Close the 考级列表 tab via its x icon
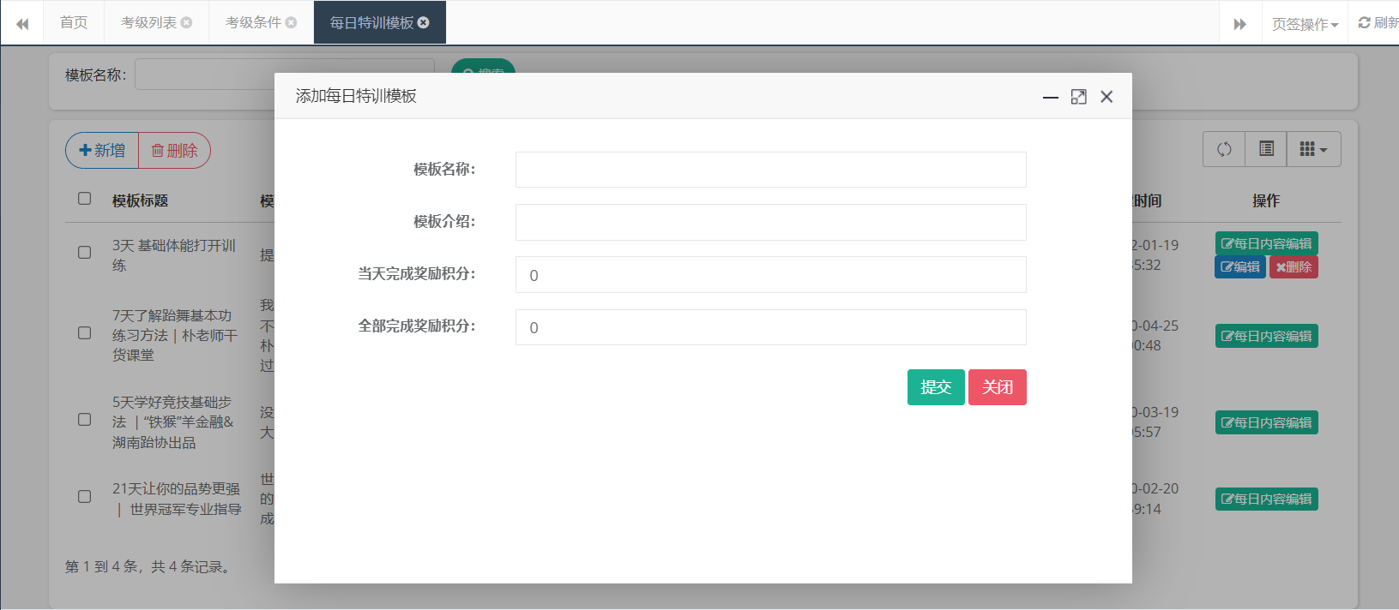The height and width of the screenshot is (610, 1399). pos(187,22)
